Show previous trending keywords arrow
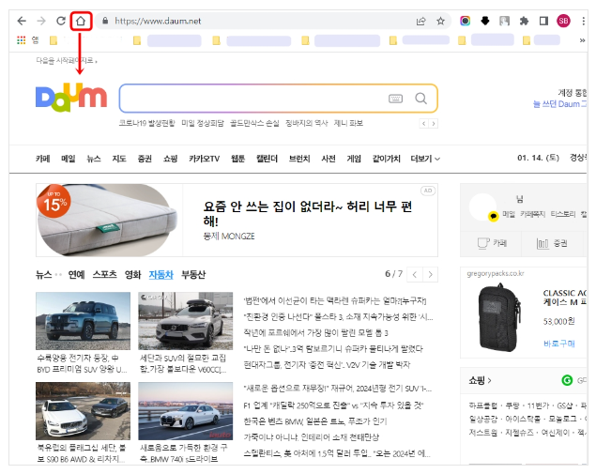Viewport: 596px width, 474px height. 424,124
